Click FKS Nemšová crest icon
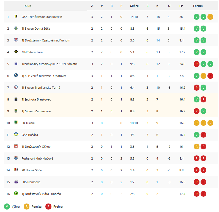 (16, 182)
